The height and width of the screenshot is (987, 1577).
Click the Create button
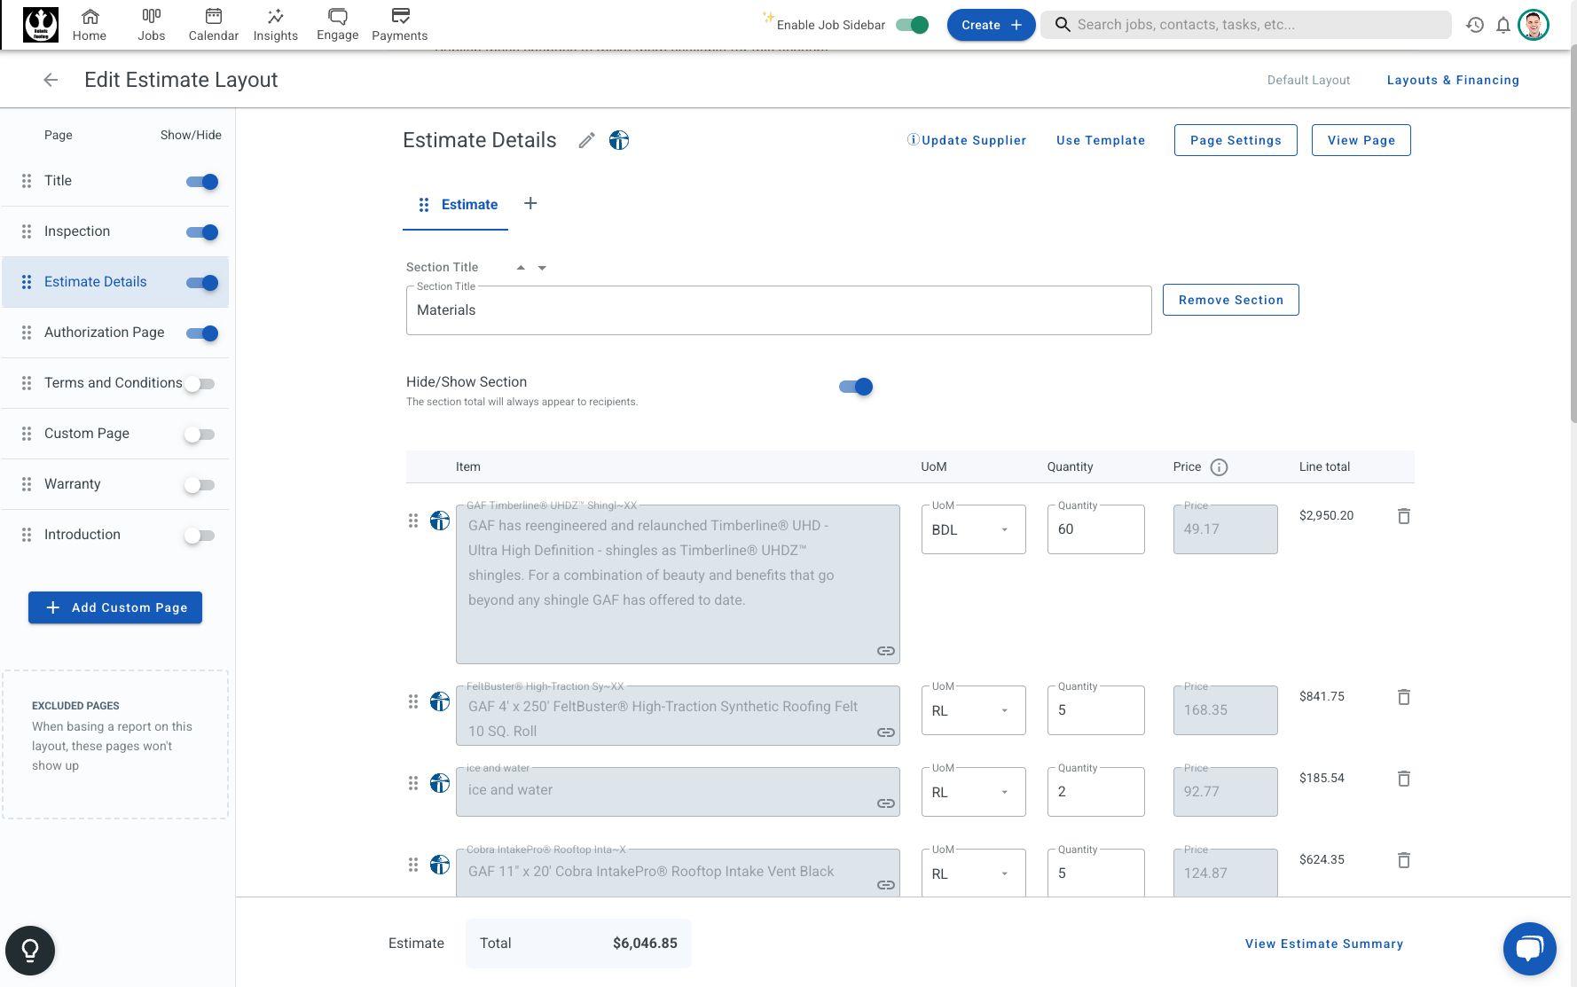991,25
